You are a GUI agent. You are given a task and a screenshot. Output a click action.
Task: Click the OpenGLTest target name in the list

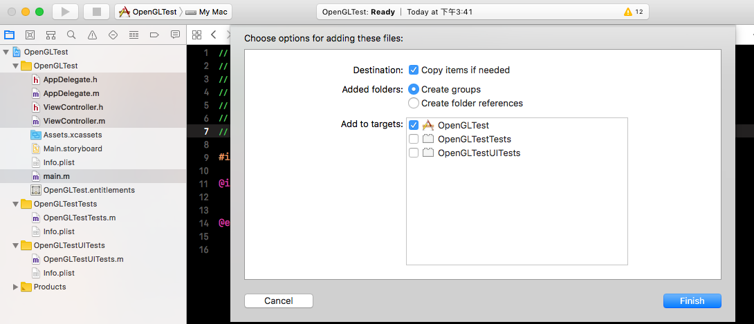click(x=463, y=125)
